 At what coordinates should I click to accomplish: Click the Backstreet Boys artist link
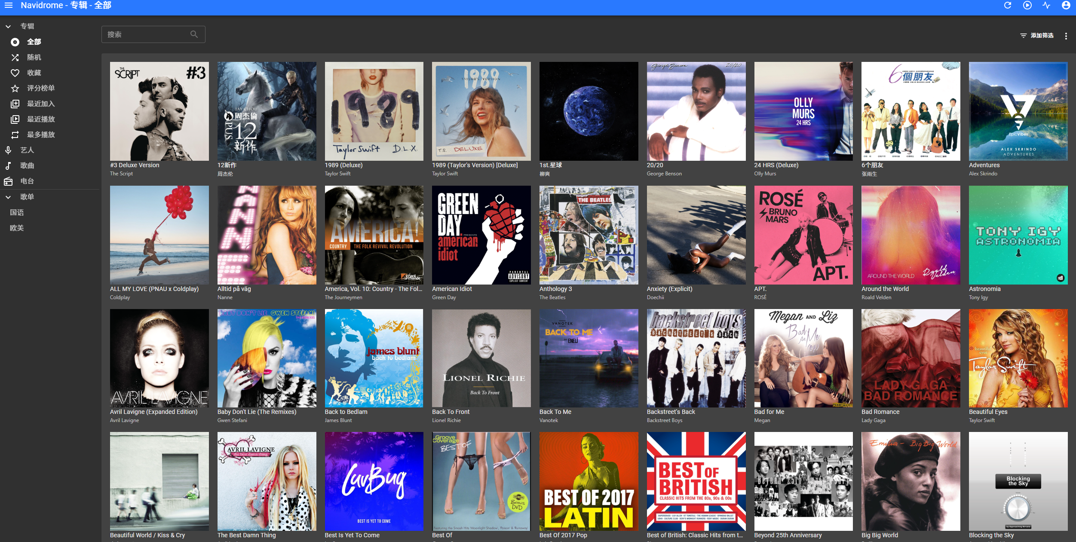(x=665, y=420)
